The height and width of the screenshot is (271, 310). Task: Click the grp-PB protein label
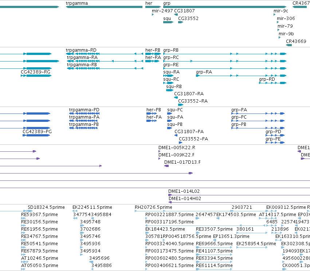tap(239, 124)
